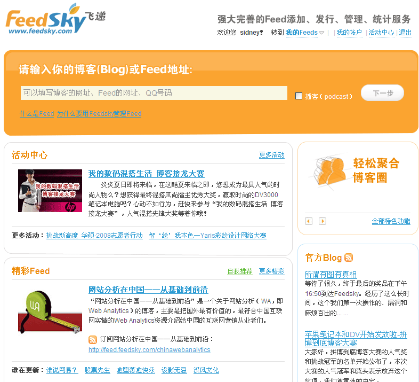419x382 pixels.
Task: Click the right arrow in the feature carousel
Action: pyautogui.click(x=323, y=221)
